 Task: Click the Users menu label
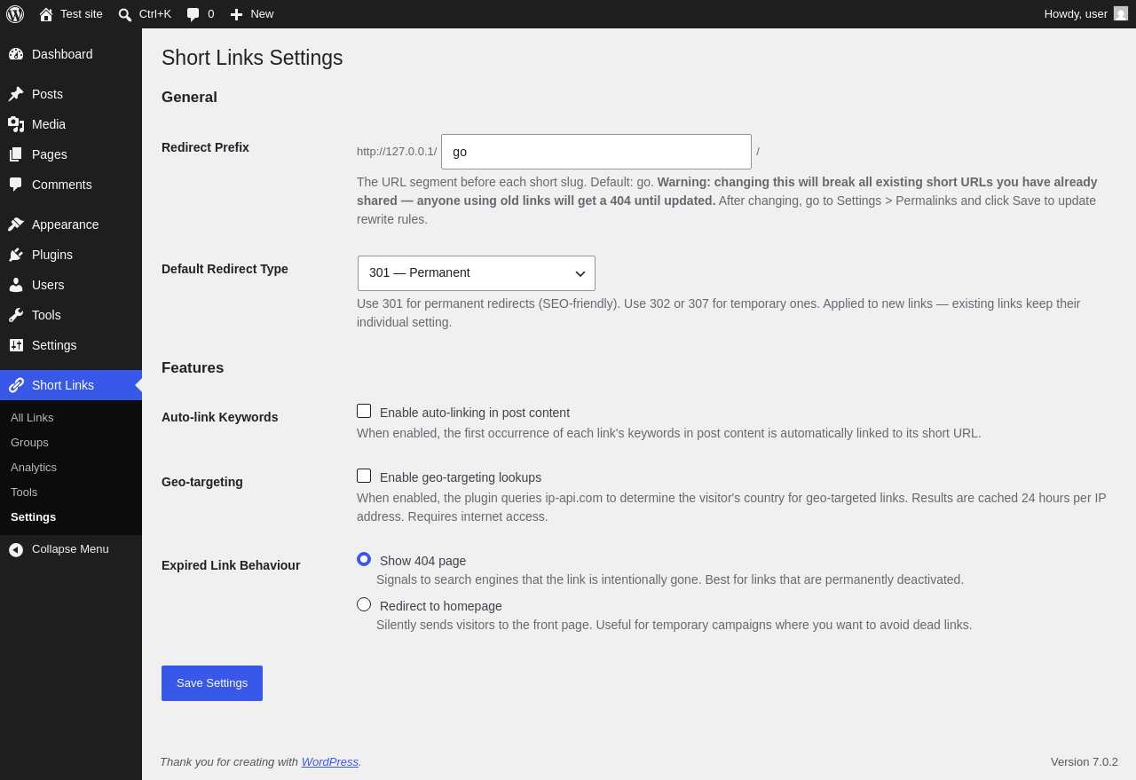[x=48, y=285]
